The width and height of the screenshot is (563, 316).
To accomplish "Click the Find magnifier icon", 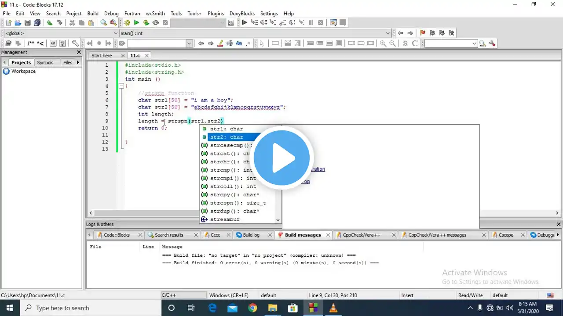I will coord(104,23).
